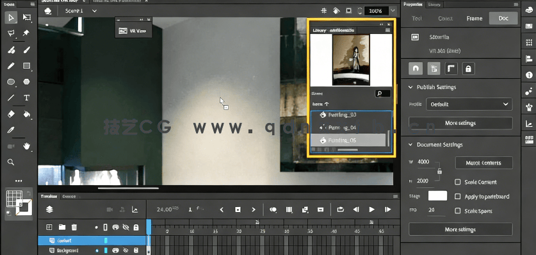
Task: Click the Match Contents button
Action: (x=483, y=163)
